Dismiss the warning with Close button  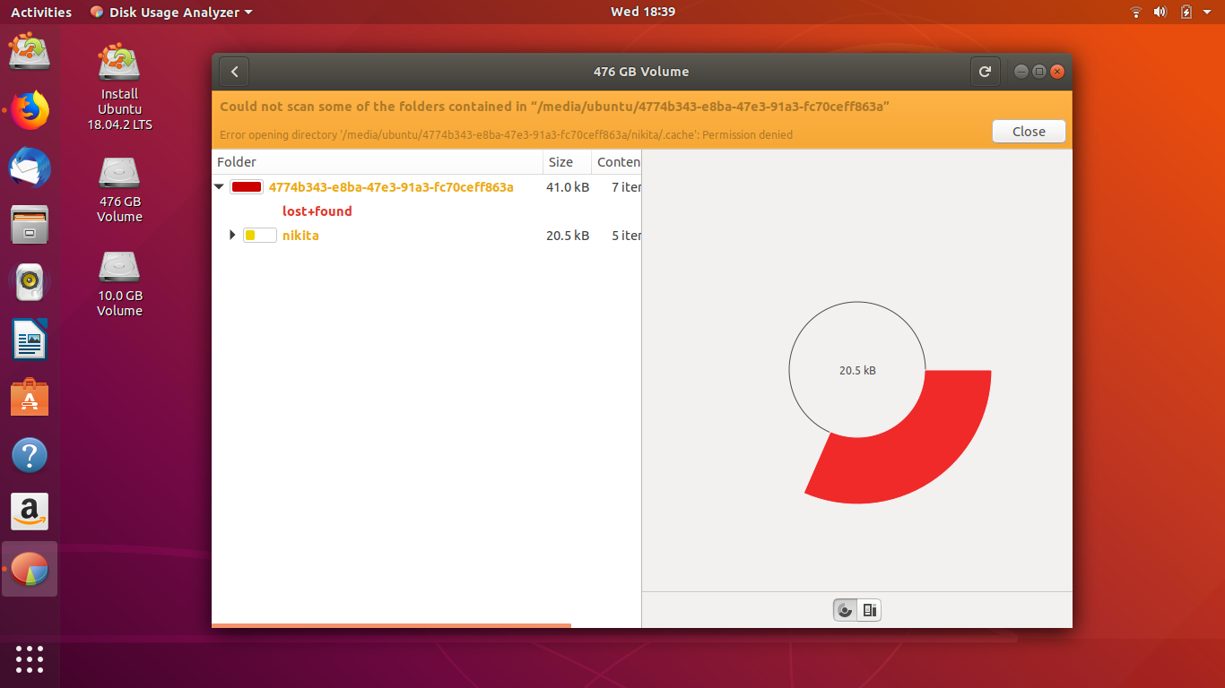coord(1029,131)
